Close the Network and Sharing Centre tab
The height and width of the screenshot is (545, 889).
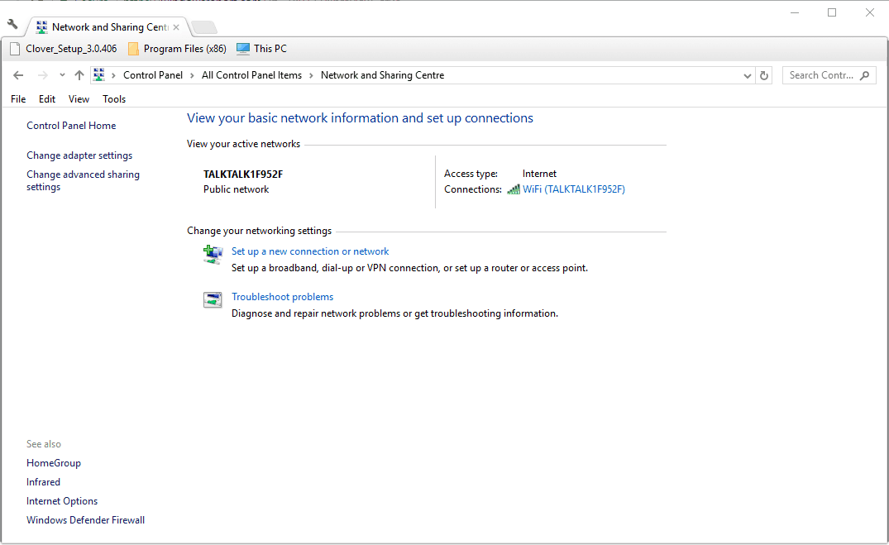click(176, 27)
